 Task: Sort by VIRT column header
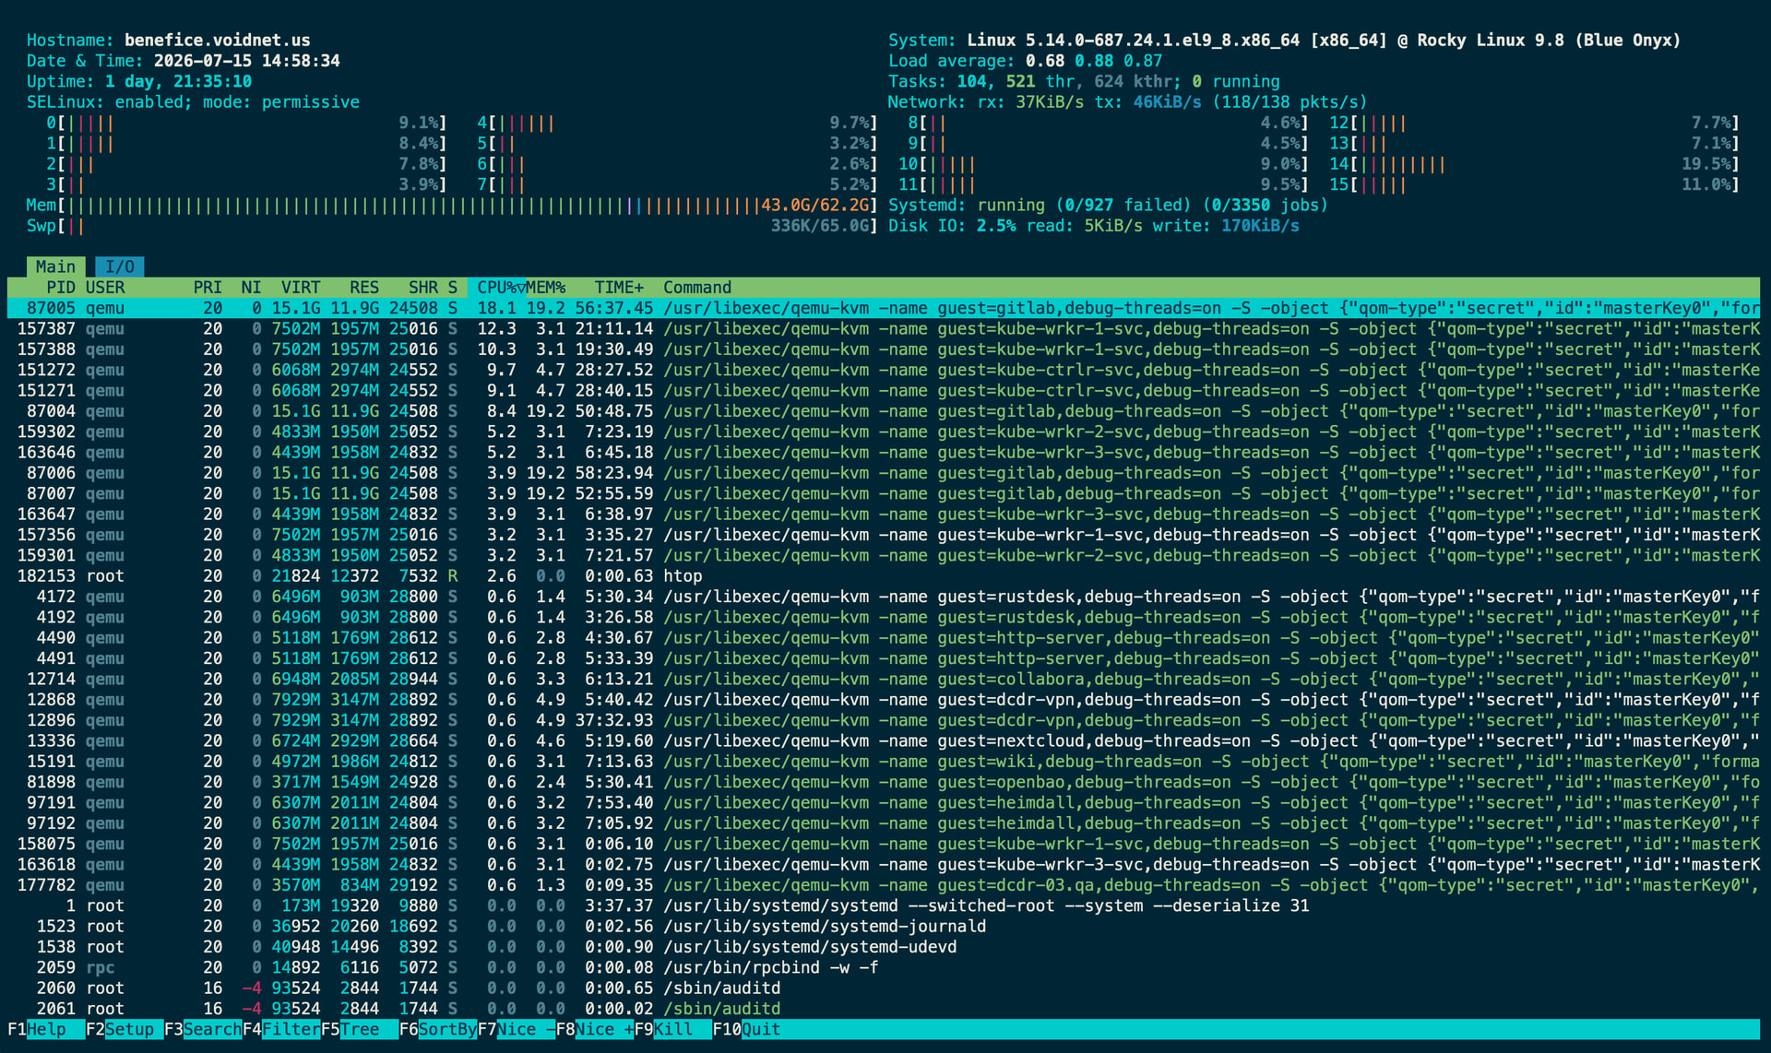tap(301, 288)
